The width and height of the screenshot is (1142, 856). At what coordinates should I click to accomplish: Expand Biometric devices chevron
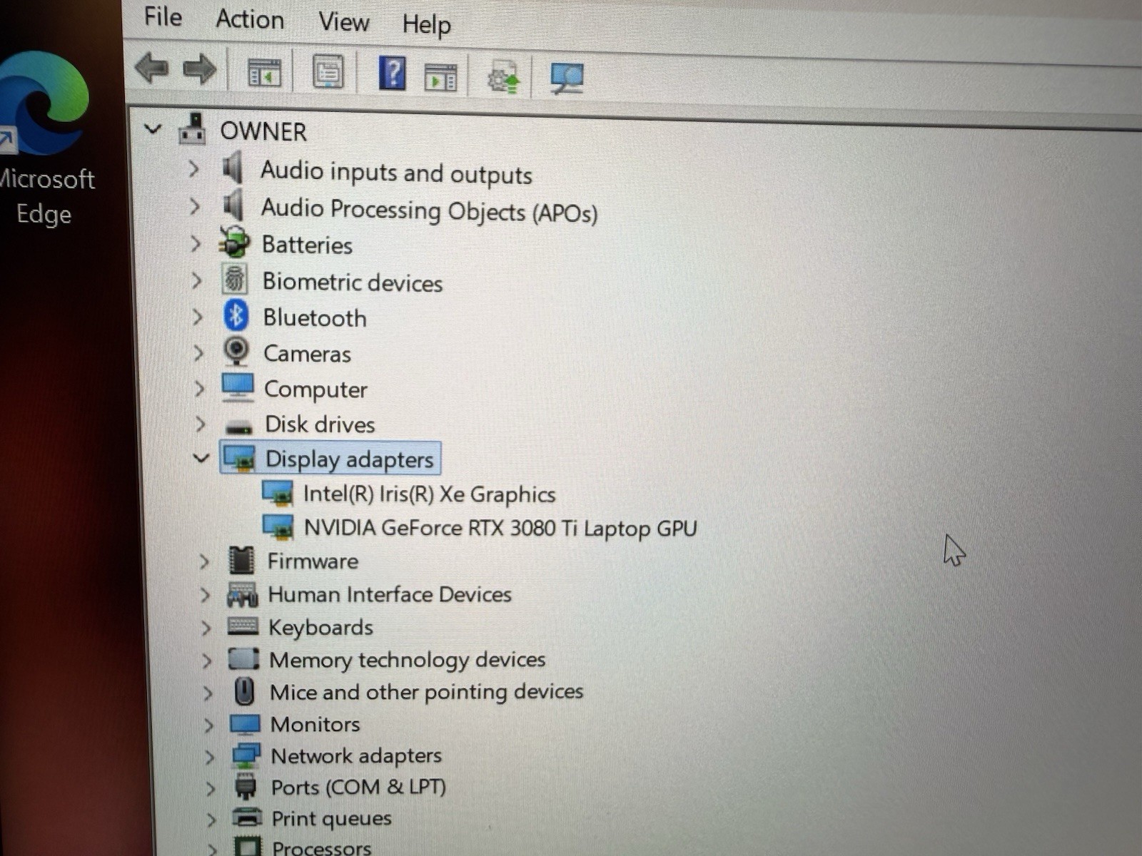[196, 280]
